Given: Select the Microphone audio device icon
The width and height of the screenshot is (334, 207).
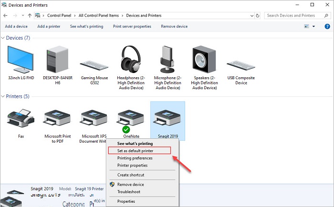Looking at the screenshot, I should [x=167, y=59].
